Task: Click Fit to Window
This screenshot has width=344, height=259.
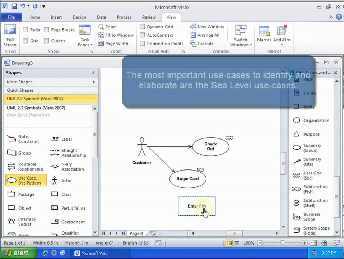Action: pyautogui.click(x=116, y=35)
